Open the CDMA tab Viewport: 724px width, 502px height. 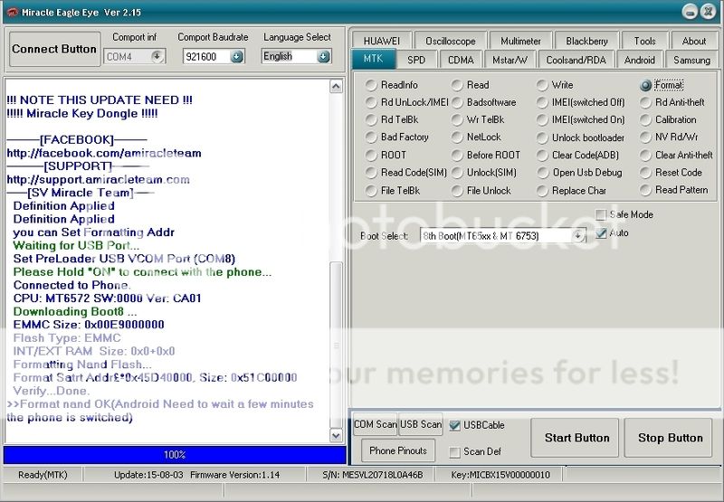tap(461, 60)
